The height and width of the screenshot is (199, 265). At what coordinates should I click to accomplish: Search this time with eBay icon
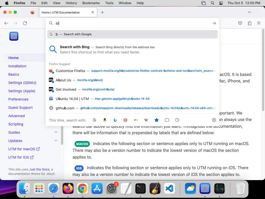point(136,120)
